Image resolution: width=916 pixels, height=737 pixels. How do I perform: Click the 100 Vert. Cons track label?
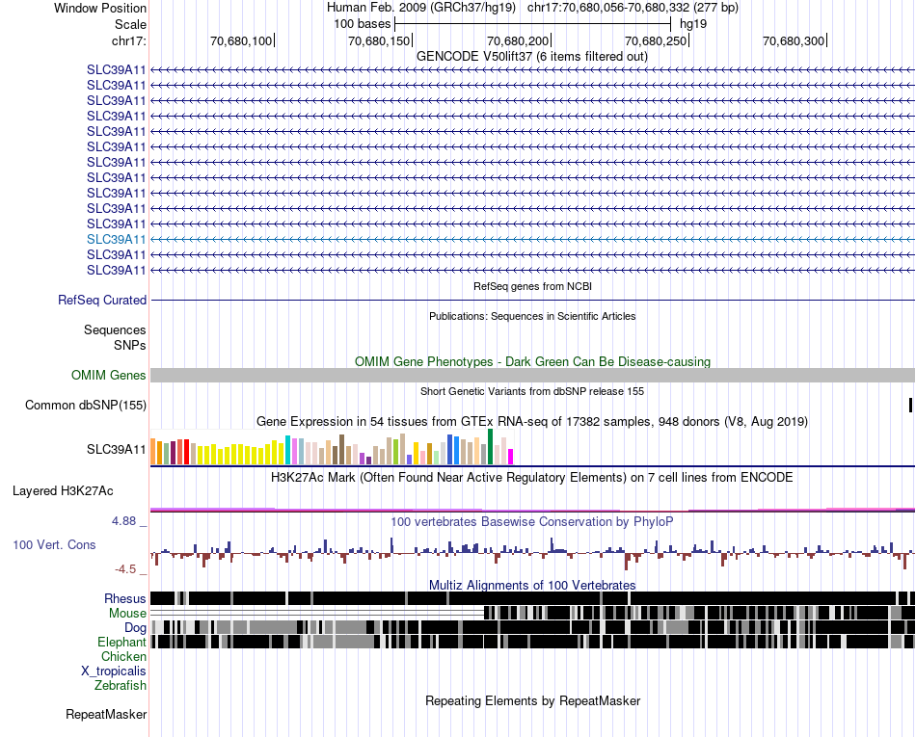click(x=54, y=544)
